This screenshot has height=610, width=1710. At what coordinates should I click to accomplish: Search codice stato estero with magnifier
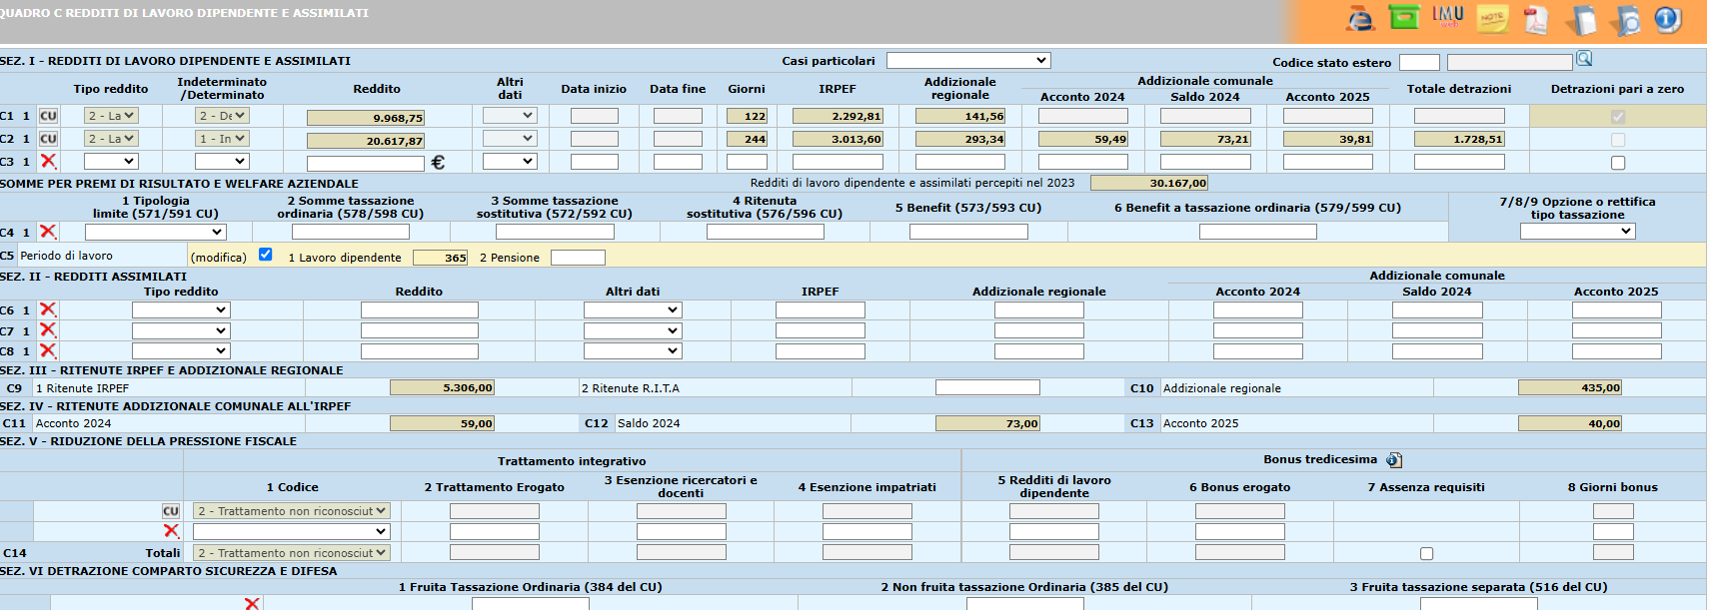tap(1584, 59)
